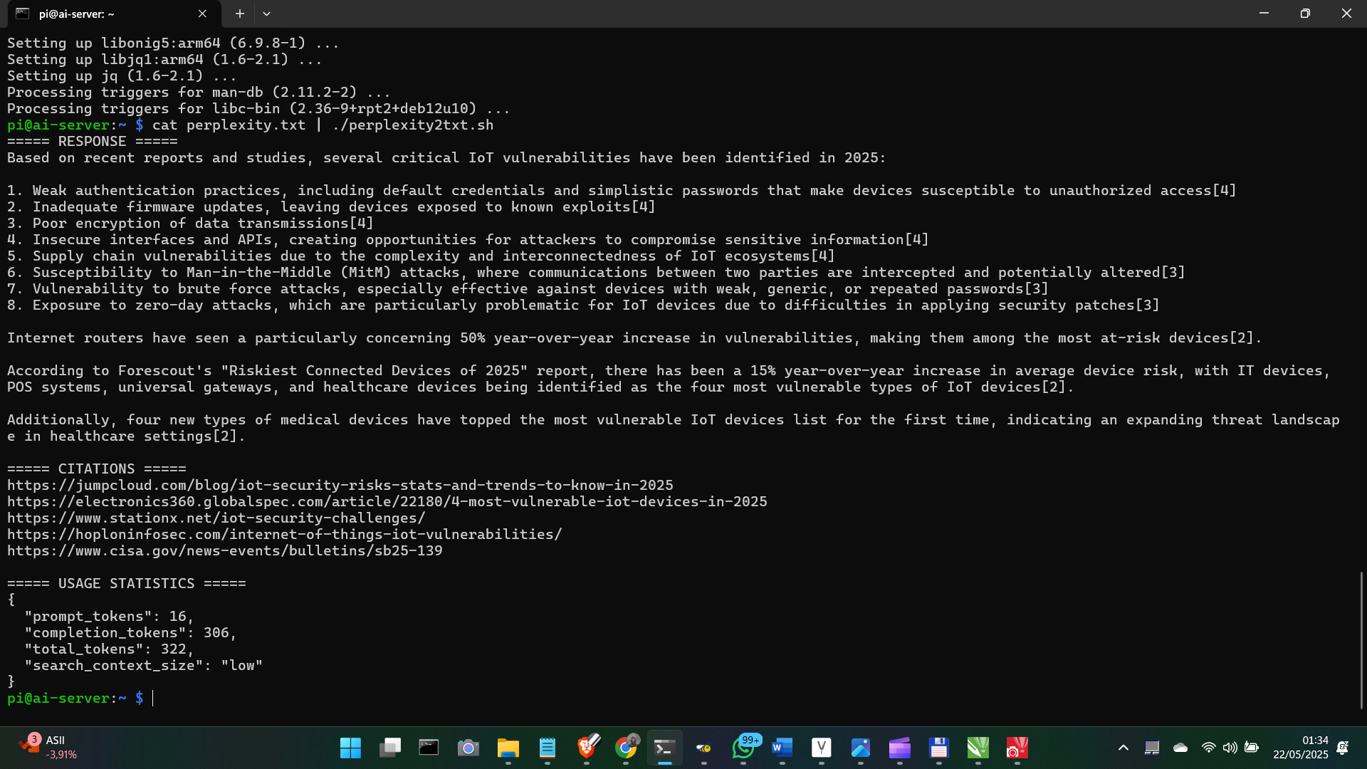Open the Camera app
The width and height of the screenshot is (1367, 769).
pos(467,748)
